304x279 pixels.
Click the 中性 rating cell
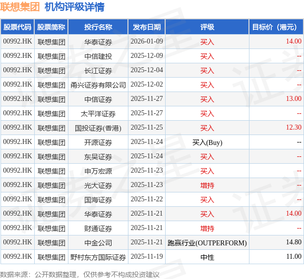click(x=207, y=257)
